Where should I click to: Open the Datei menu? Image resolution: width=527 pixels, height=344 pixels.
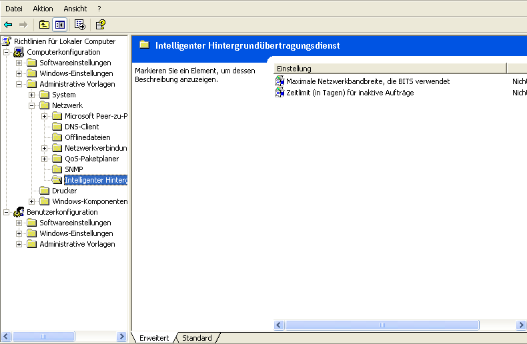coord(14,9)
